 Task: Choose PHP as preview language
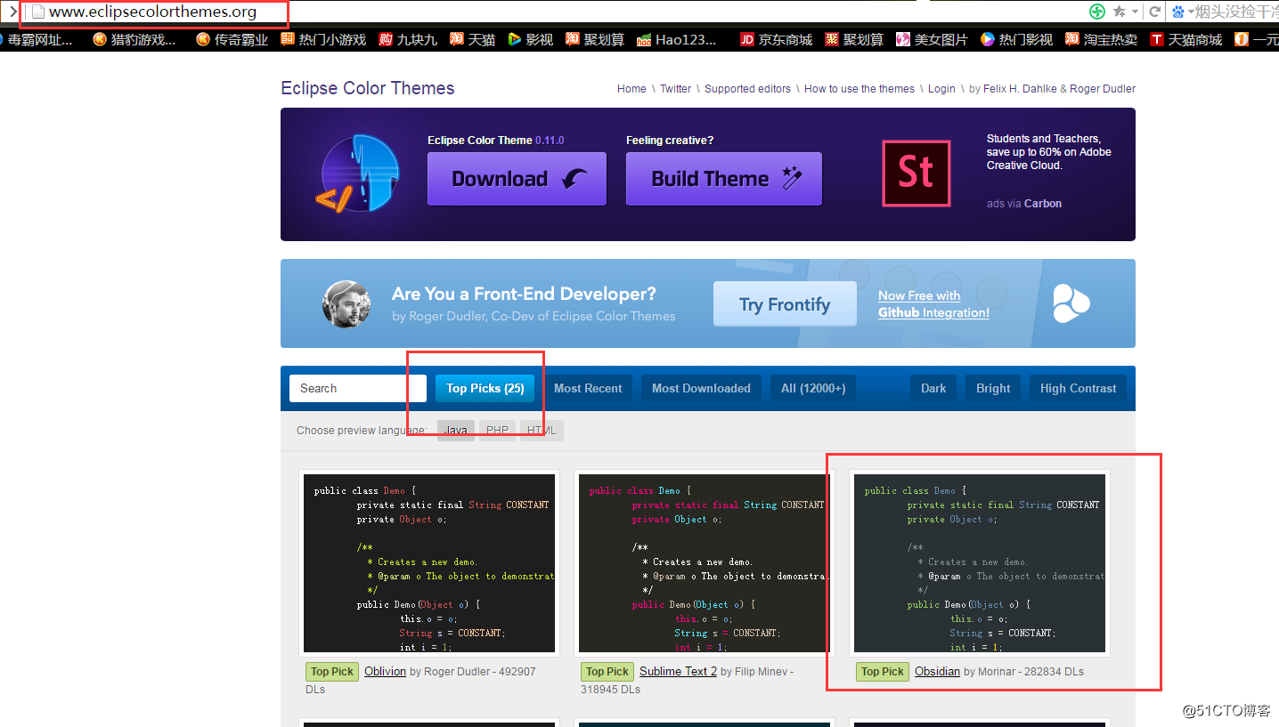[497, 431]
